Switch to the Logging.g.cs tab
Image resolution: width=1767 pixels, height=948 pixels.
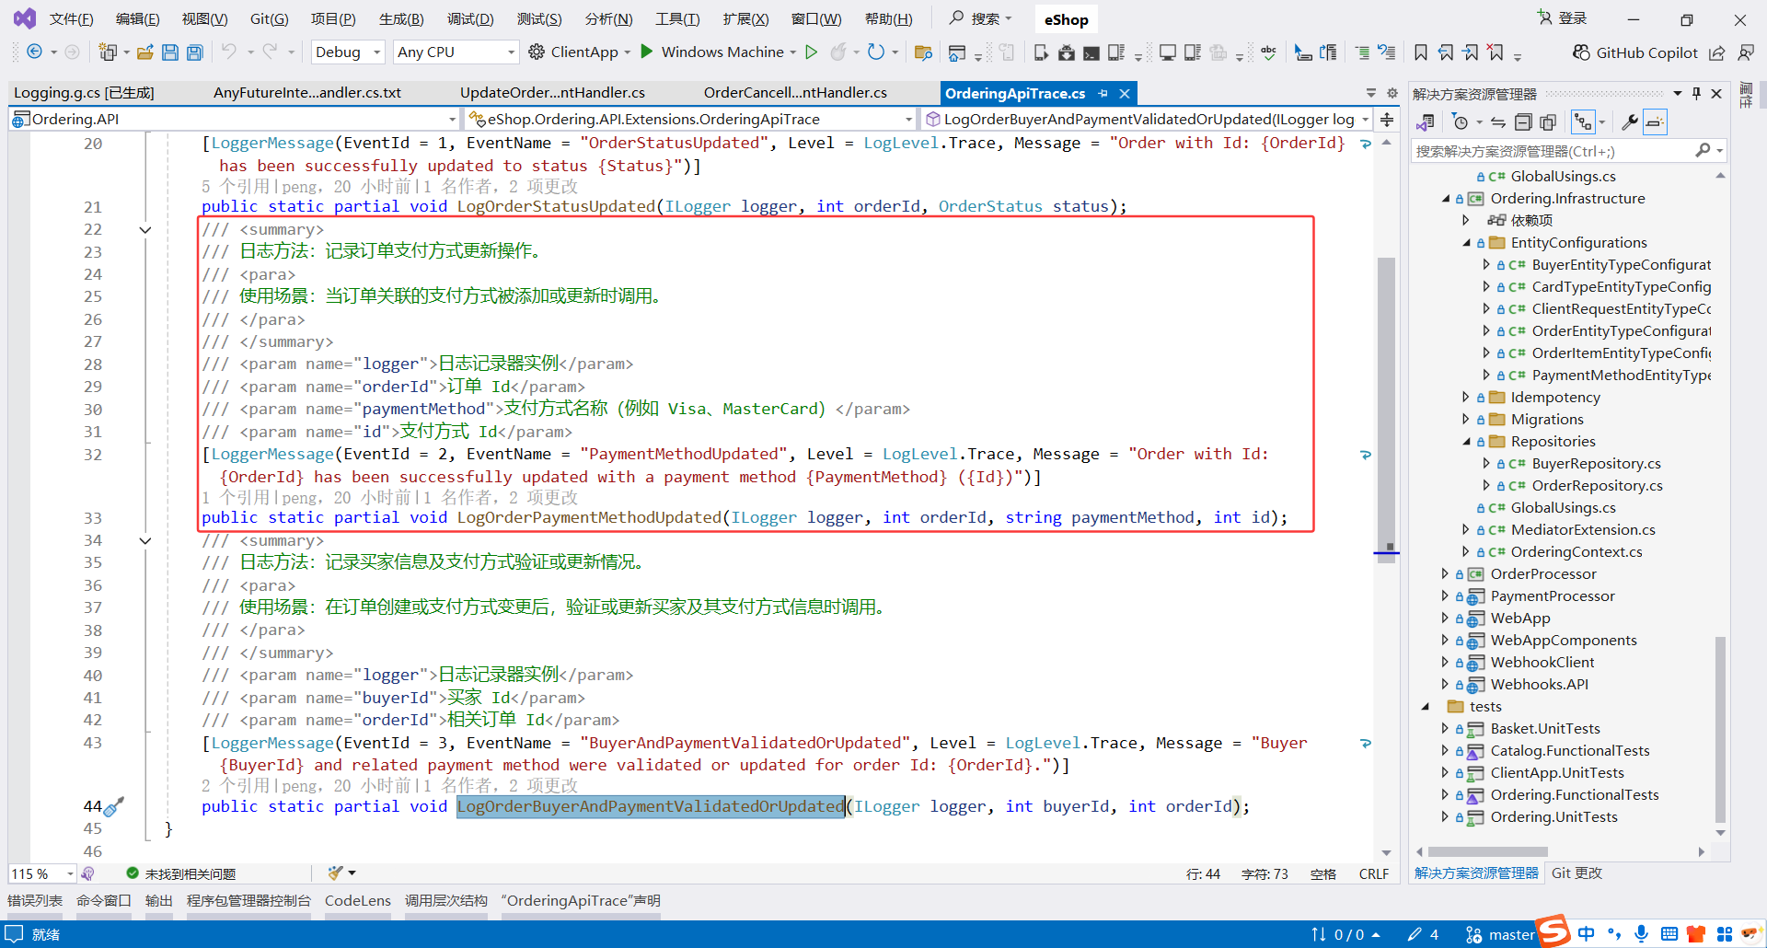84,93
